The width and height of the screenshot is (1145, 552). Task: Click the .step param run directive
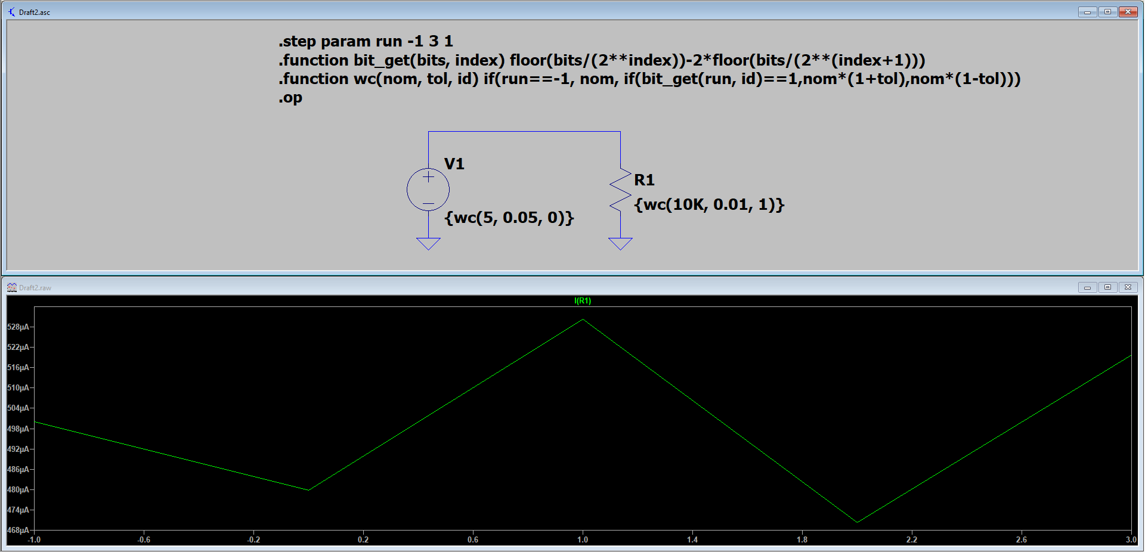[x=366, y=41]
